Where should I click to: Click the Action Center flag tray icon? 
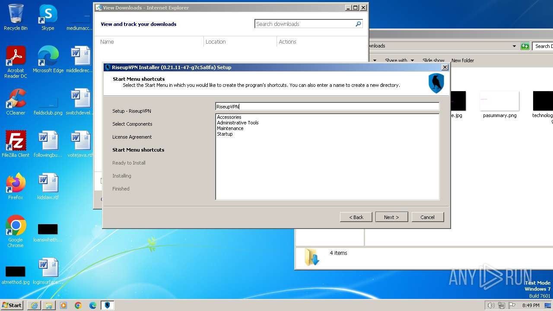click(512, 305)
